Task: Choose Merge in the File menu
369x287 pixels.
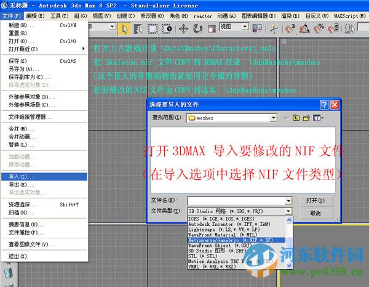Action: (44, 129)
